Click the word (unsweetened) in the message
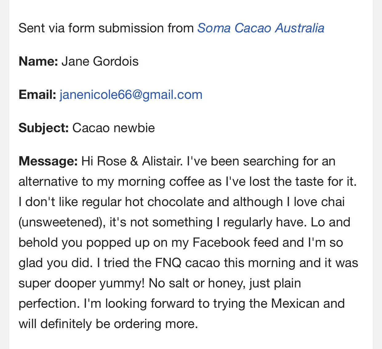This screenshot has height=349, width=382. click(62, 222)
